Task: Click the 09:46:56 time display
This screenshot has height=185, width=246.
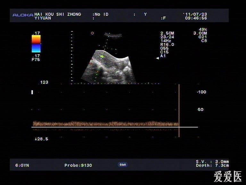Action: [x=196, y=18]
